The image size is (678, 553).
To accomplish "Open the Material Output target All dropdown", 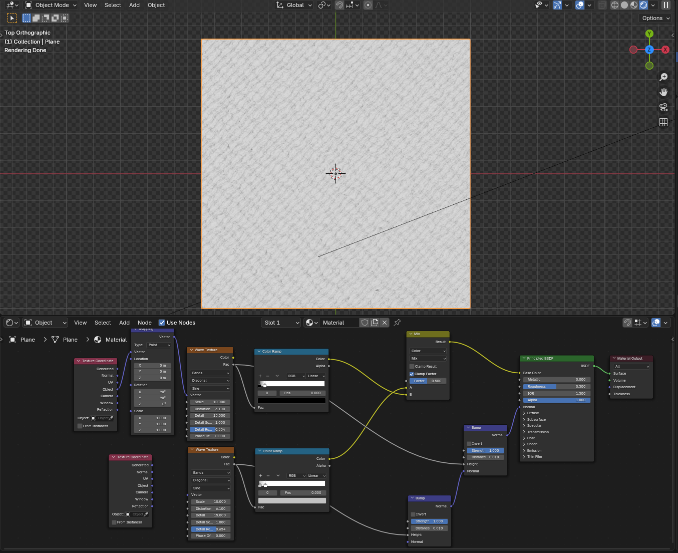I will pos(631,366).
